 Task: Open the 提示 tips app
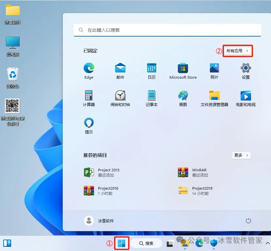click(89, 126)
